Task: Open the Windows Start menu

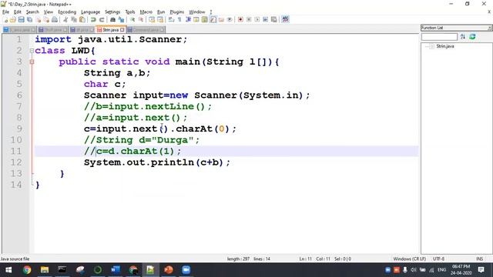Action: click(x=8, y=270)
